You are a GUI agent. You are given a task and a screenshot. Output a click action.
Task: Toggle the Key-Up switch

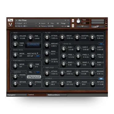coord(37,56)
